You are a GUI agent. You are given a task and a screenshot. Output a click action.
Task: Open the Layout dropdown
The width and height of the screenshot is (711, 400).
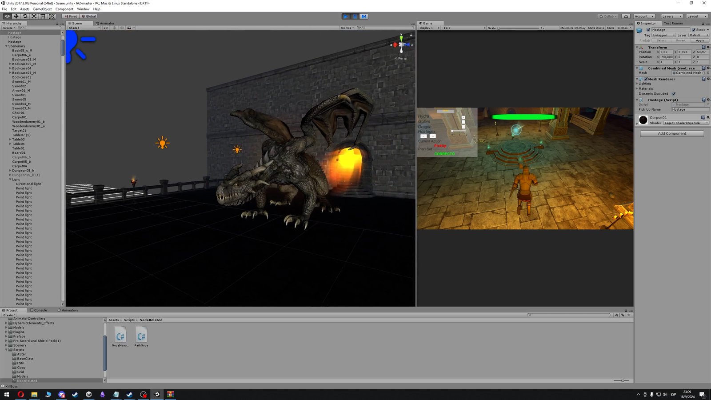(696, 16)
